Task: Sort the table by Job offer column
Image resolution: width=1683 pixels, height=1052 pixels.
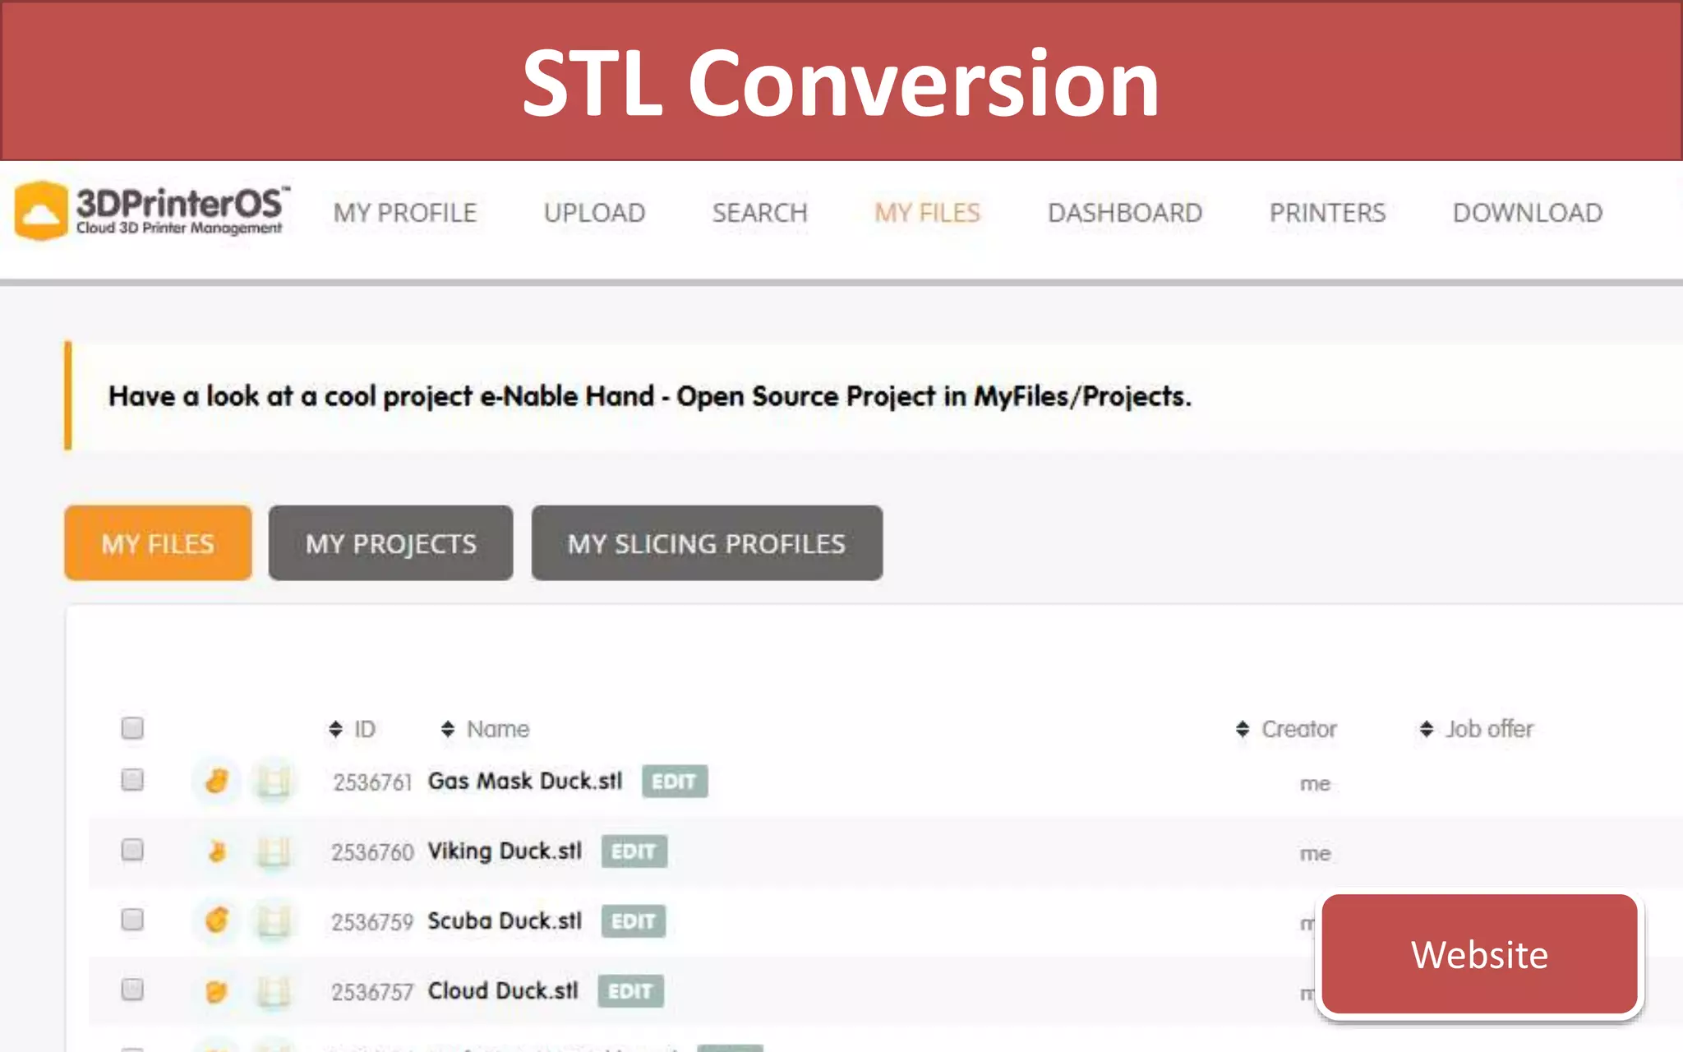Action: point(1476,729)
